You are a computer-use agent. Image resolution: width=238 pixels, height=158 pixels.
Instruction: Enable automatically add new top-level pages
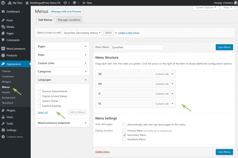pyautogui.click(x=124, y=125)
